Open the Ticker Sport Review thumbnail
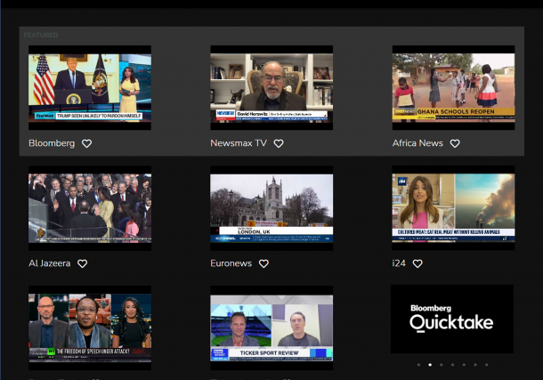This screenshot has height=380, width=543. pyautogui.click(x=271, y=327)
